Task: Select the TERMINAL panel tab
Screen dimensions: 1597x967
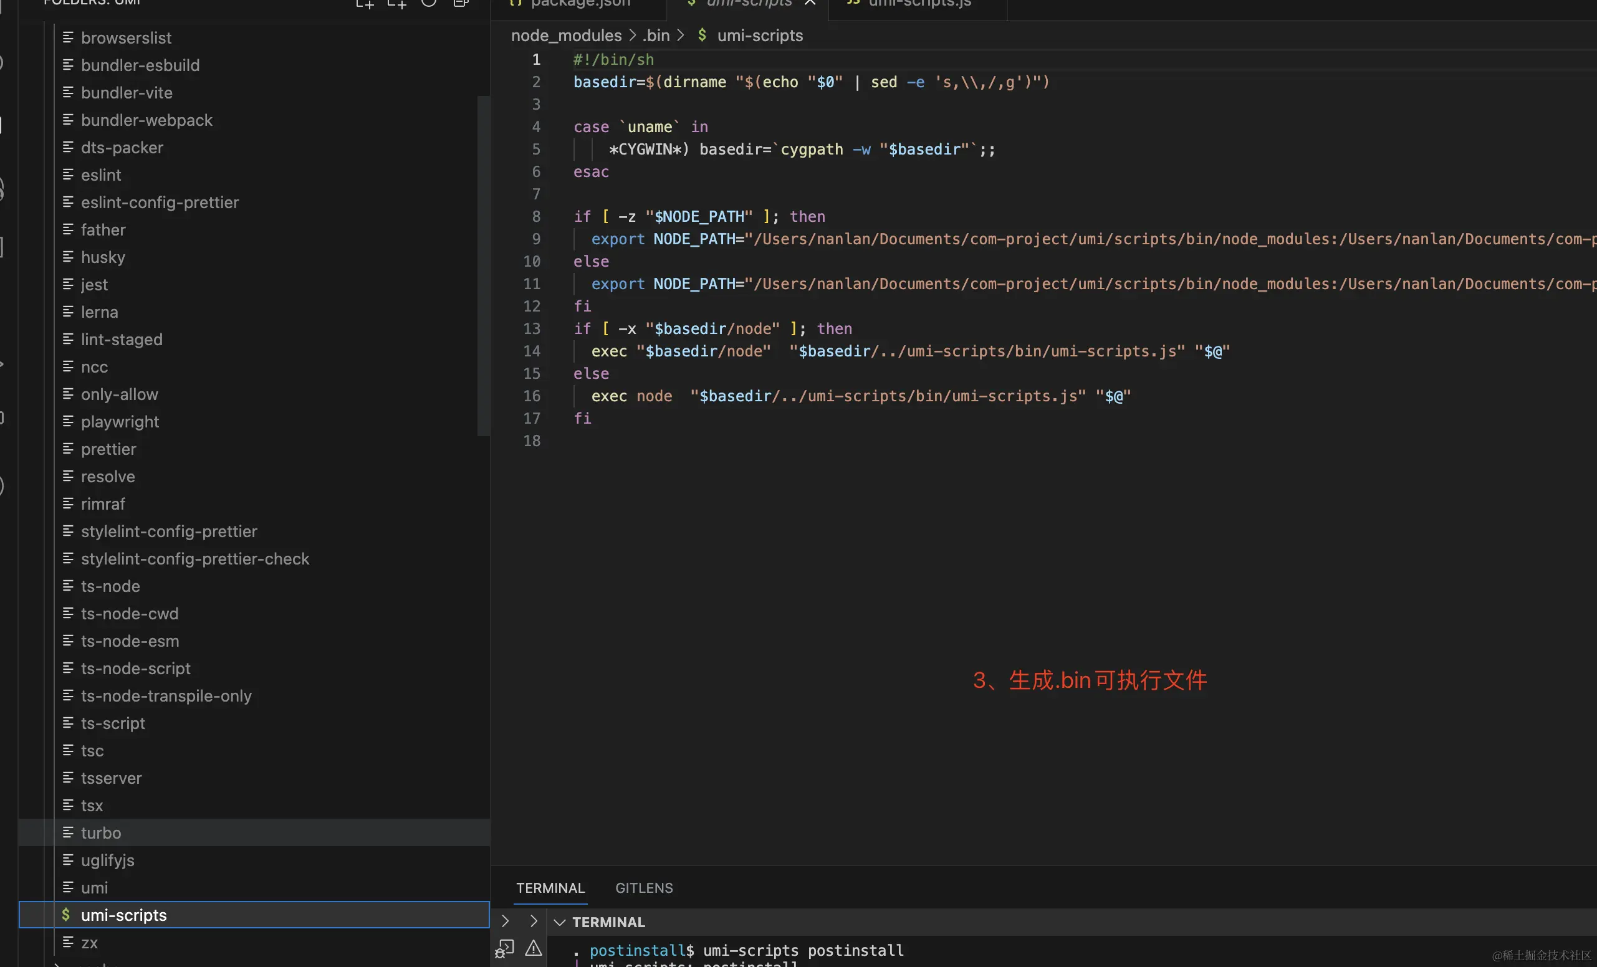Action: 550,888
